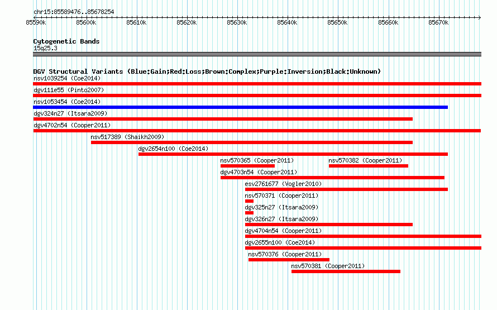Open the dgv111e55 (Pinto2007) variant label
The image size is (497, 310).
(69, 90)
